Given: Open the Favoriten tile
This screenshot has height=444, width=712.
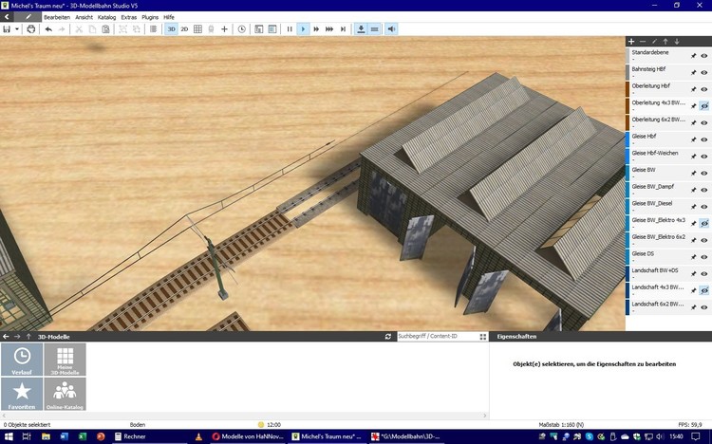Looking at the screenshot, I should tap(22, 395).
